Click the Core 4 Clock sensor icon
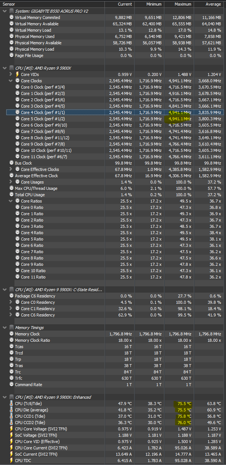 point(17,112)
